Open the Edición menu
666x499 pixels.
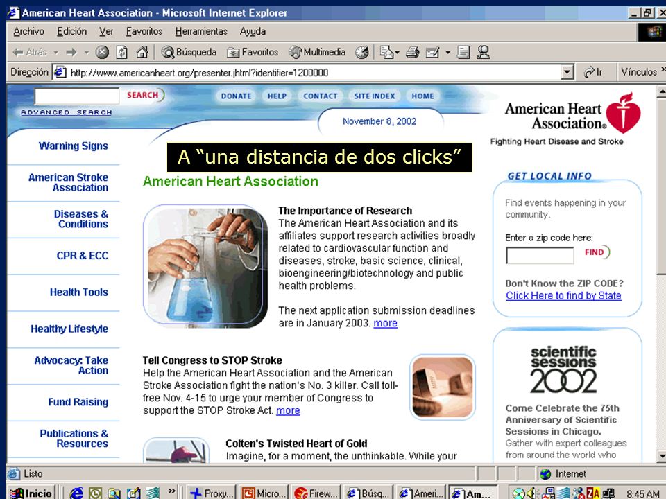71,31
